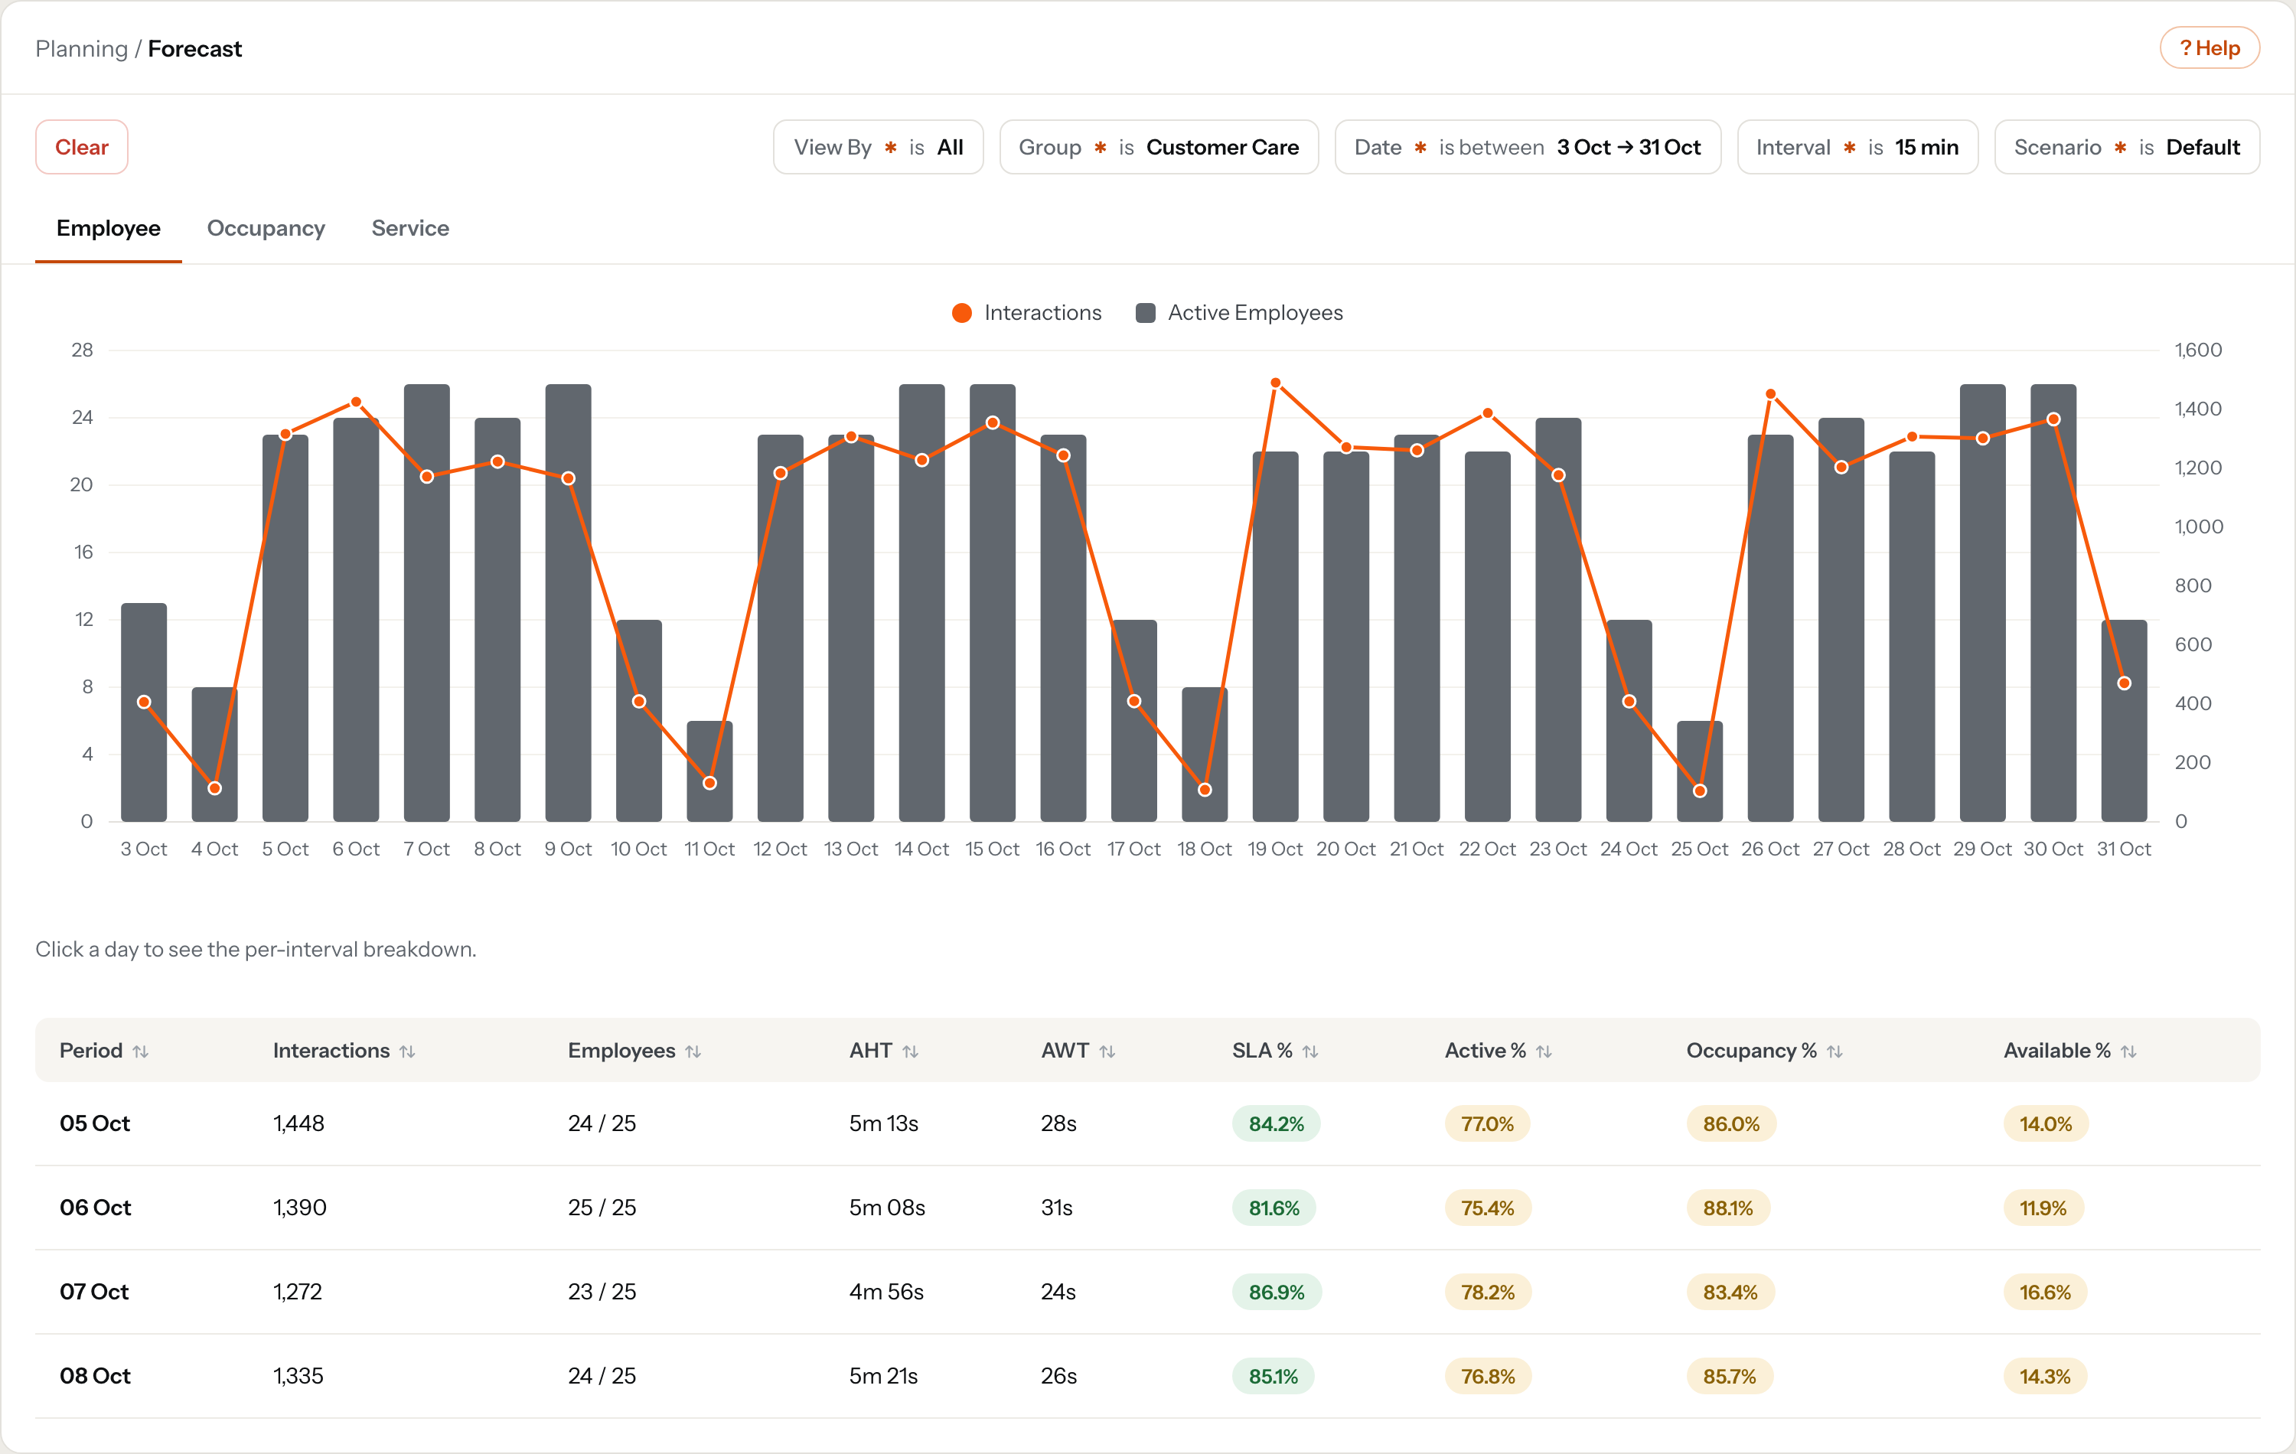2296x1454 pixels.
Task: Click the 4 Oct interactions data point
Action: click(x=214, y=788)
